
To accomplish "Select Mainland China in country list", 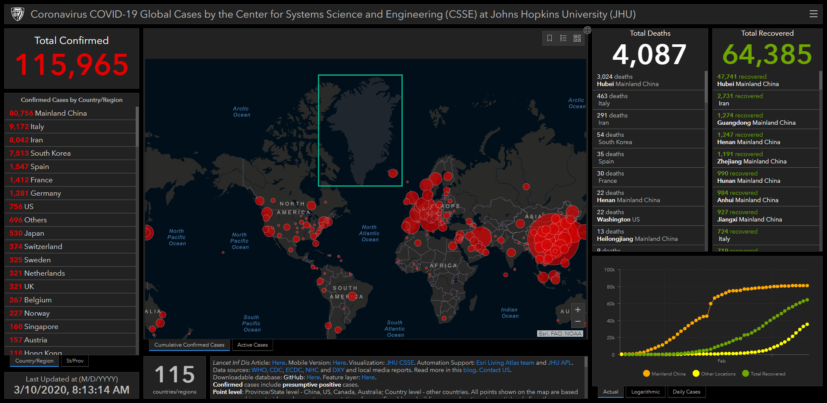I will click(71, 113).
